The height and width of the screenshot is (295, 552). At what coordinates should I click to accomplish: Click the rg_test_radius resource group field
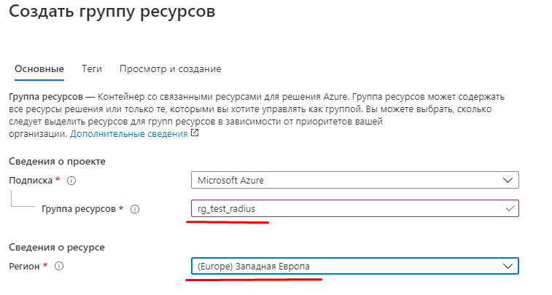[343, 209]
